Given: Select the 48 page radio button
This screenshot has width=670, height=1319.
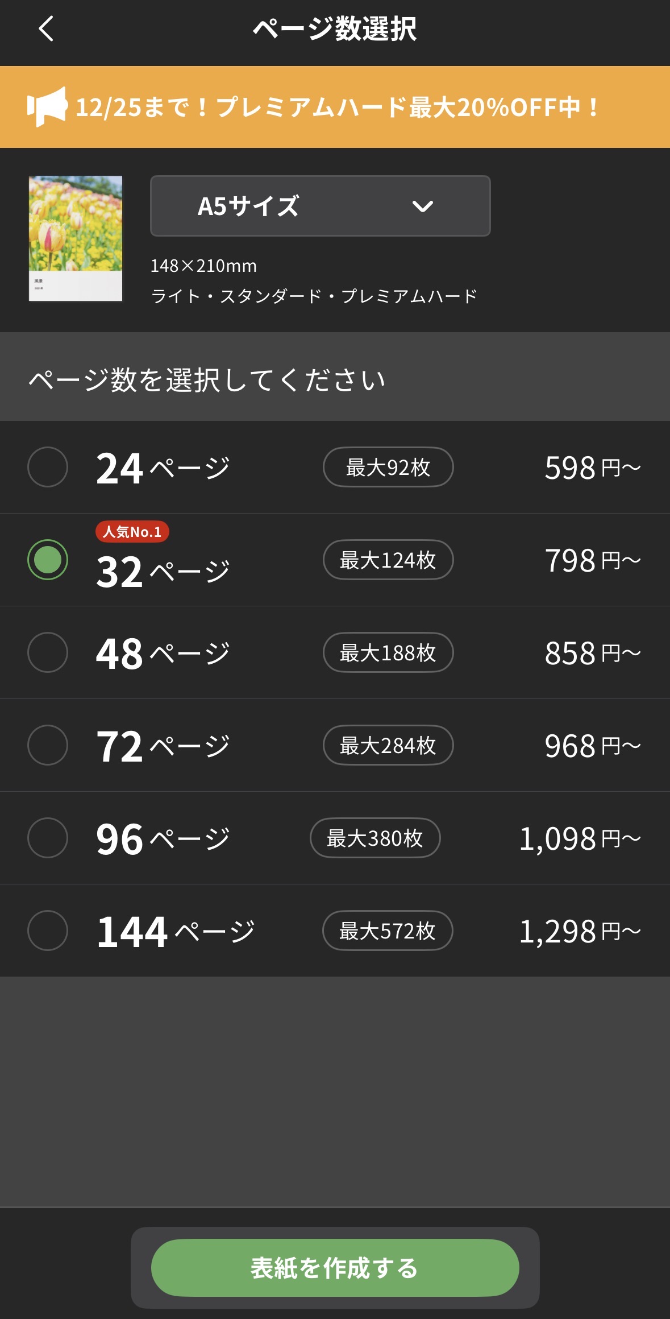Looking at the screenshot, I should pos(48,652).
